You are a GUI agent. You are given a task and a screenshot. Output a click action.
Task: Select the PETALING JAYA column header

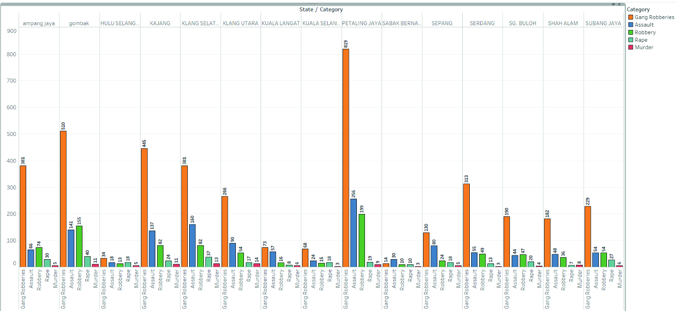point(362,23)
